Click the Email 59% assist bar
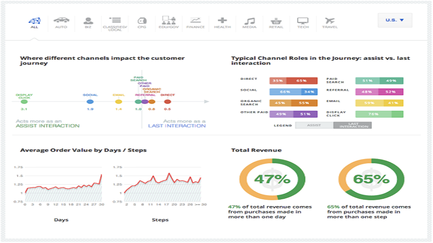Viewport: 433px width, 243px height. (x=369, y=103)
